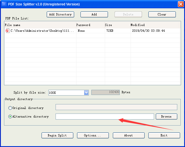Select the Alternative directory radio button
This screenshot has height=147, width=185.
(10, 117)
